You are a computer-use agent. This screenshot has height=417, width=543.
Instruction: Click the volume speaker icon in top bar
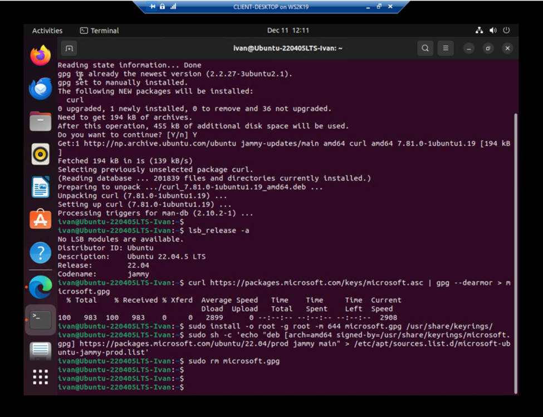click(x=493, y=31)
